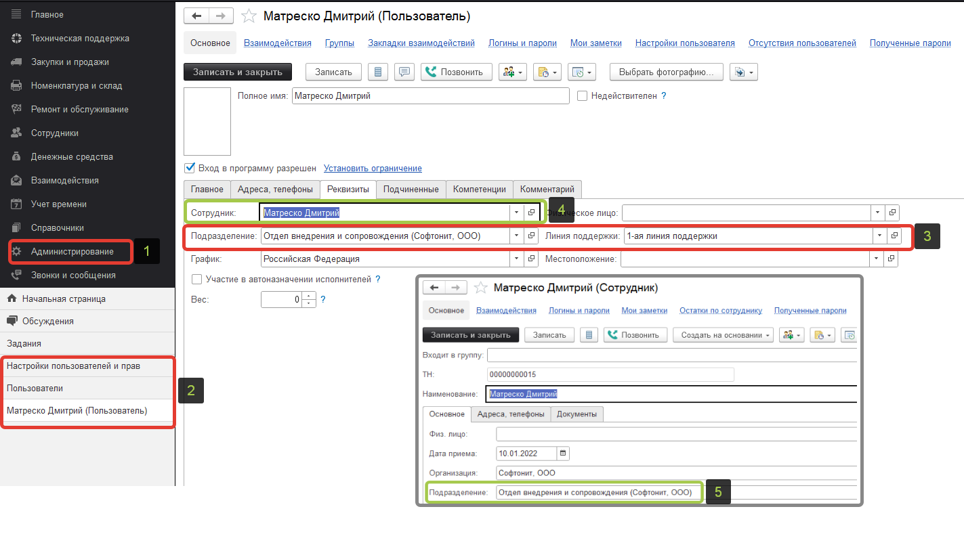Open the График field dropdown
This screenshot has height=551, width=964.
click(516, 259)
